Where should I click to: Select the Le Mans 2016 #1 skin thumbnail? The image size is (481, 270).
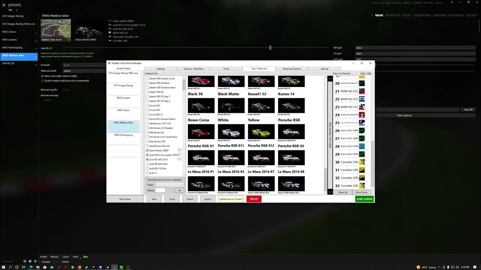[x=201, y=184]
